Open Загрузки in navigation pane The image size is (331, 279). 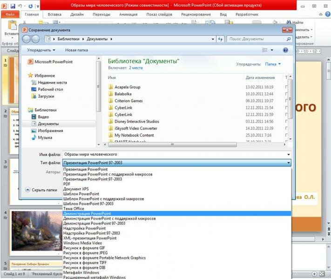point(43,96)
